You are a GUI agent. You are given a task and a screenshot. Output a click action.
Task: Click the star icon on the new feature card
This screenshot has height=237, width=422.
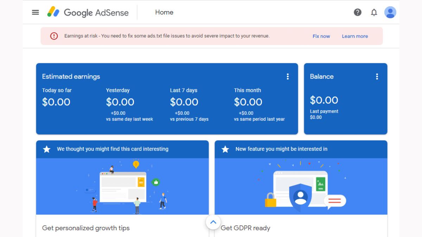pyautogui.click(x=225, y=149)
